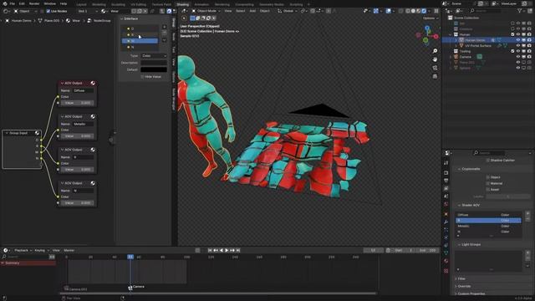Switch to the Animation workspace tab
This screenshot has height=301, width=535.
pos(201,4)
